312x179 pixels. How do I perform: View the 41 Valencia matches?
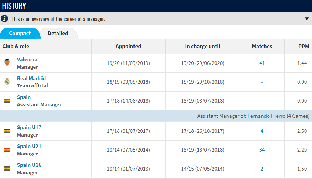pyautogui.click(x=262, y=63)
